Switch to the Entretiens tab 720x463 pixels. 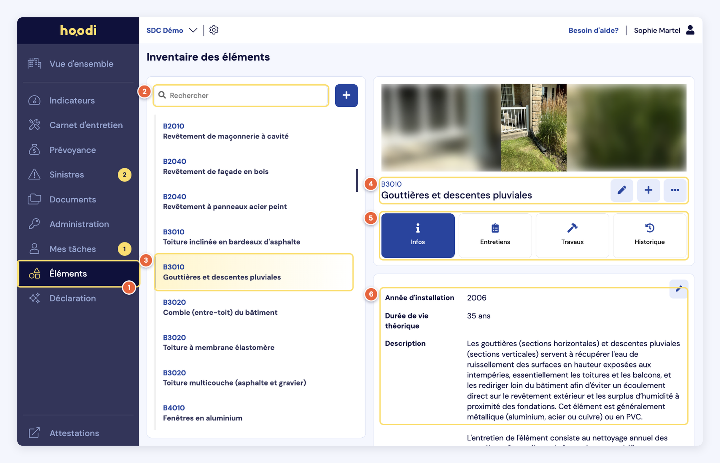click(x=495, y=235)
